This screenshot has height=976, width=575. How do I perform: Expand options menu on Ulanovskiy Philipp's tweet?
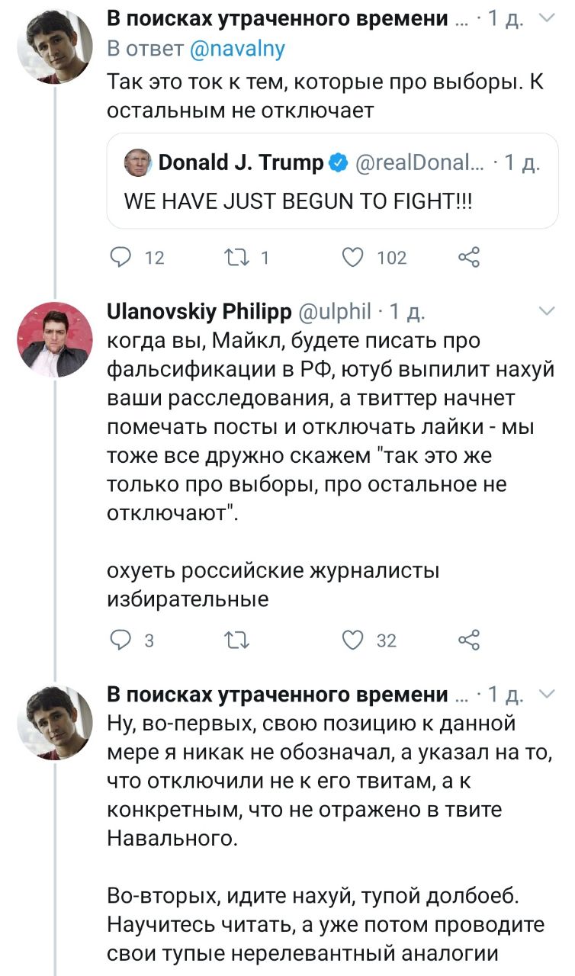pos(547,310)
